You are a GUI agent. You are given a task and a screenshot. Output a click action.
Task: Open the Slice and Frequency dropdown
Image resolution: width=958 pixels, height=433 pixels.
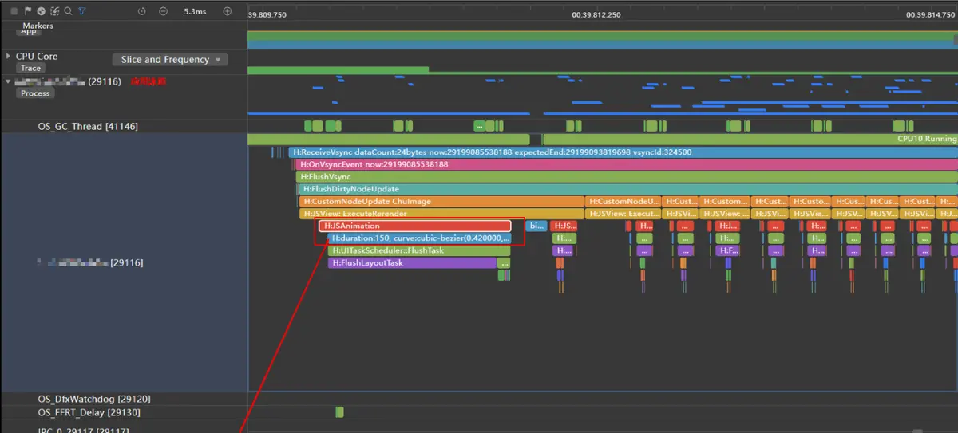[x=170, y=60]
